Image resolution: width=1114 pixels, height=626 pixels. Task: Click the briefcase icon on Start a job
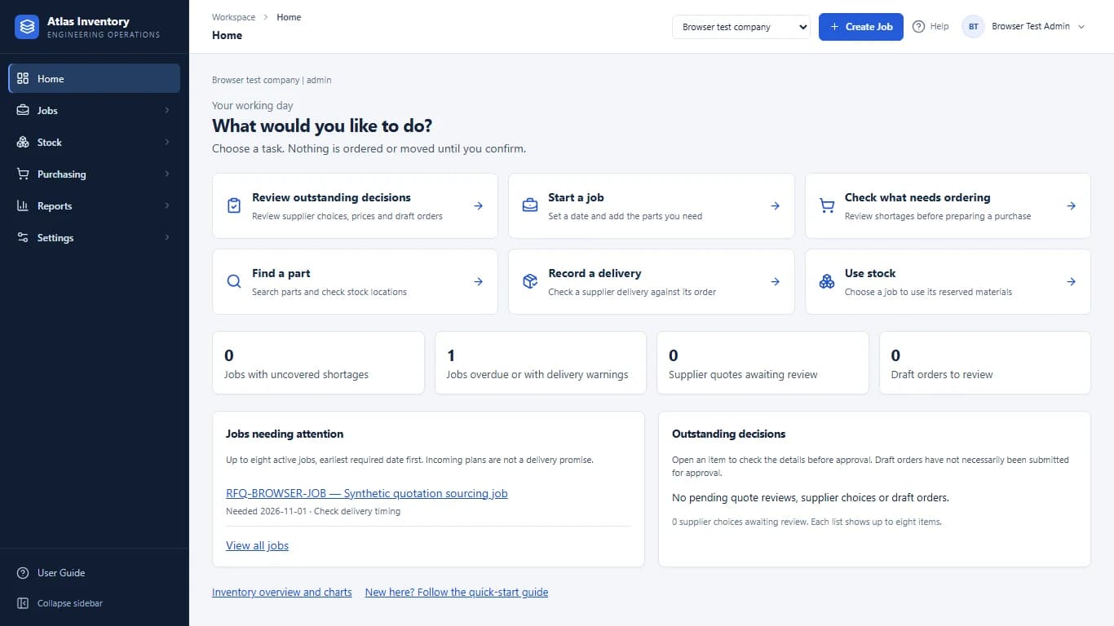pyautogui.click(x=530, y=205)
